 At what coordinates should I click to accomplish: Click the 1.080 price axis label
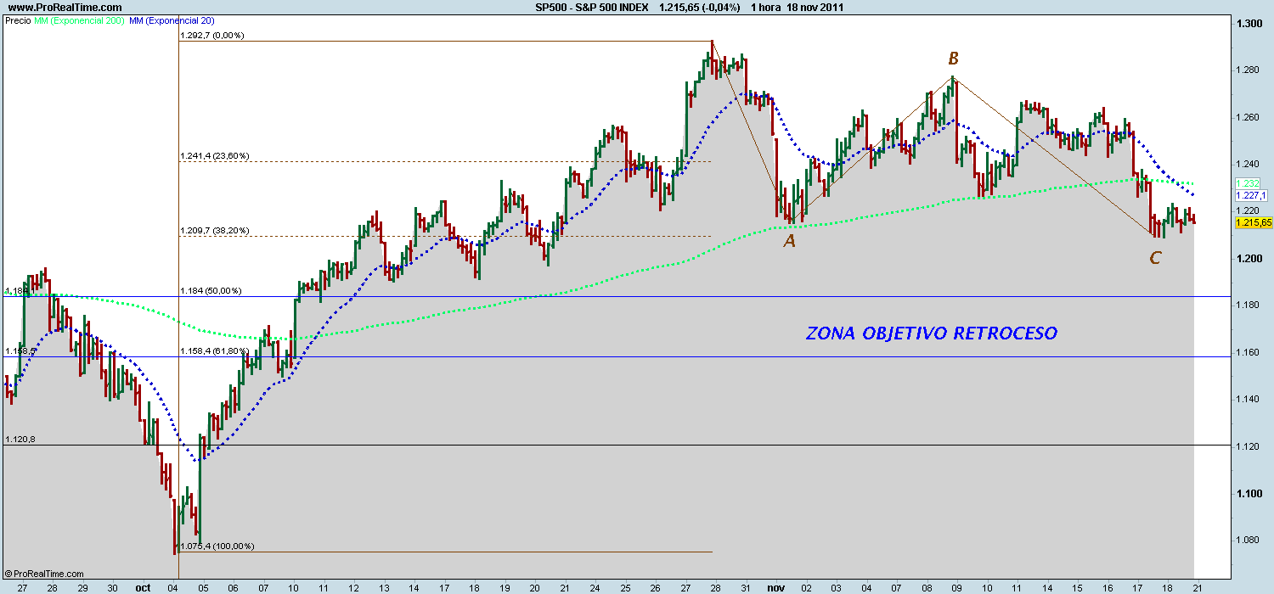(1248, 541)
